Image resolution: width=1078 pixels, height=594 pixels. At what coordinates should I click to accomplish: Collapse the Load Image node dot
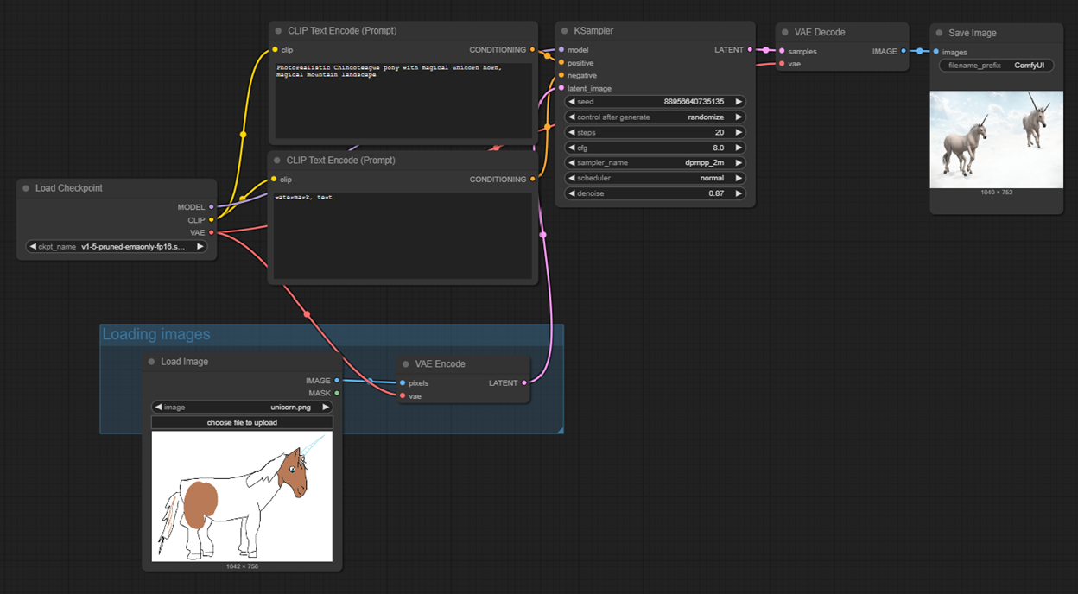[x=151, y=362]
